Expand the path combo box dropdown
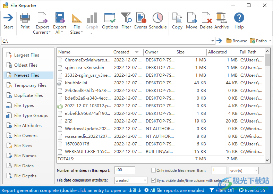This screenshot has height=194, width=273. point(213,41)
